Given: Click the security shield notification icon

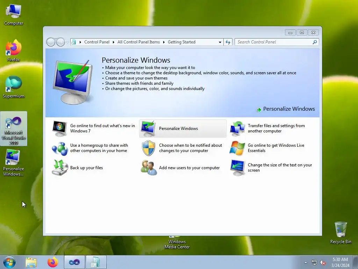Looking at the screenshot, I should coord(148,148).
